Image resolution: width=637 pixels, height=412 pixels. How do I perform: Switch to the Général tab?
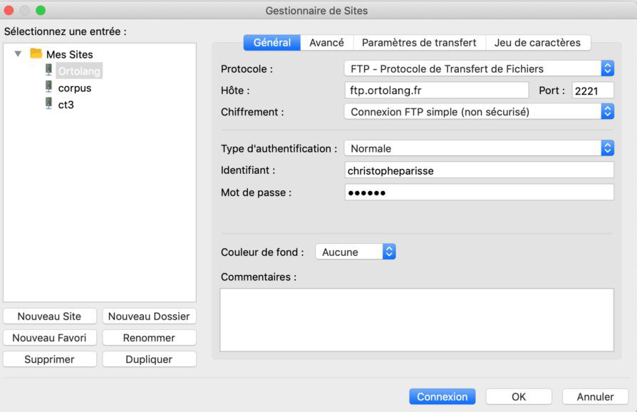(271, 43)
